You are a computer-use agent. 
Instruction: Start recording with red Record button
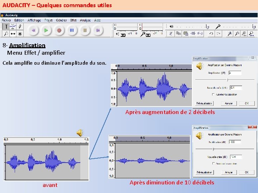59,30
